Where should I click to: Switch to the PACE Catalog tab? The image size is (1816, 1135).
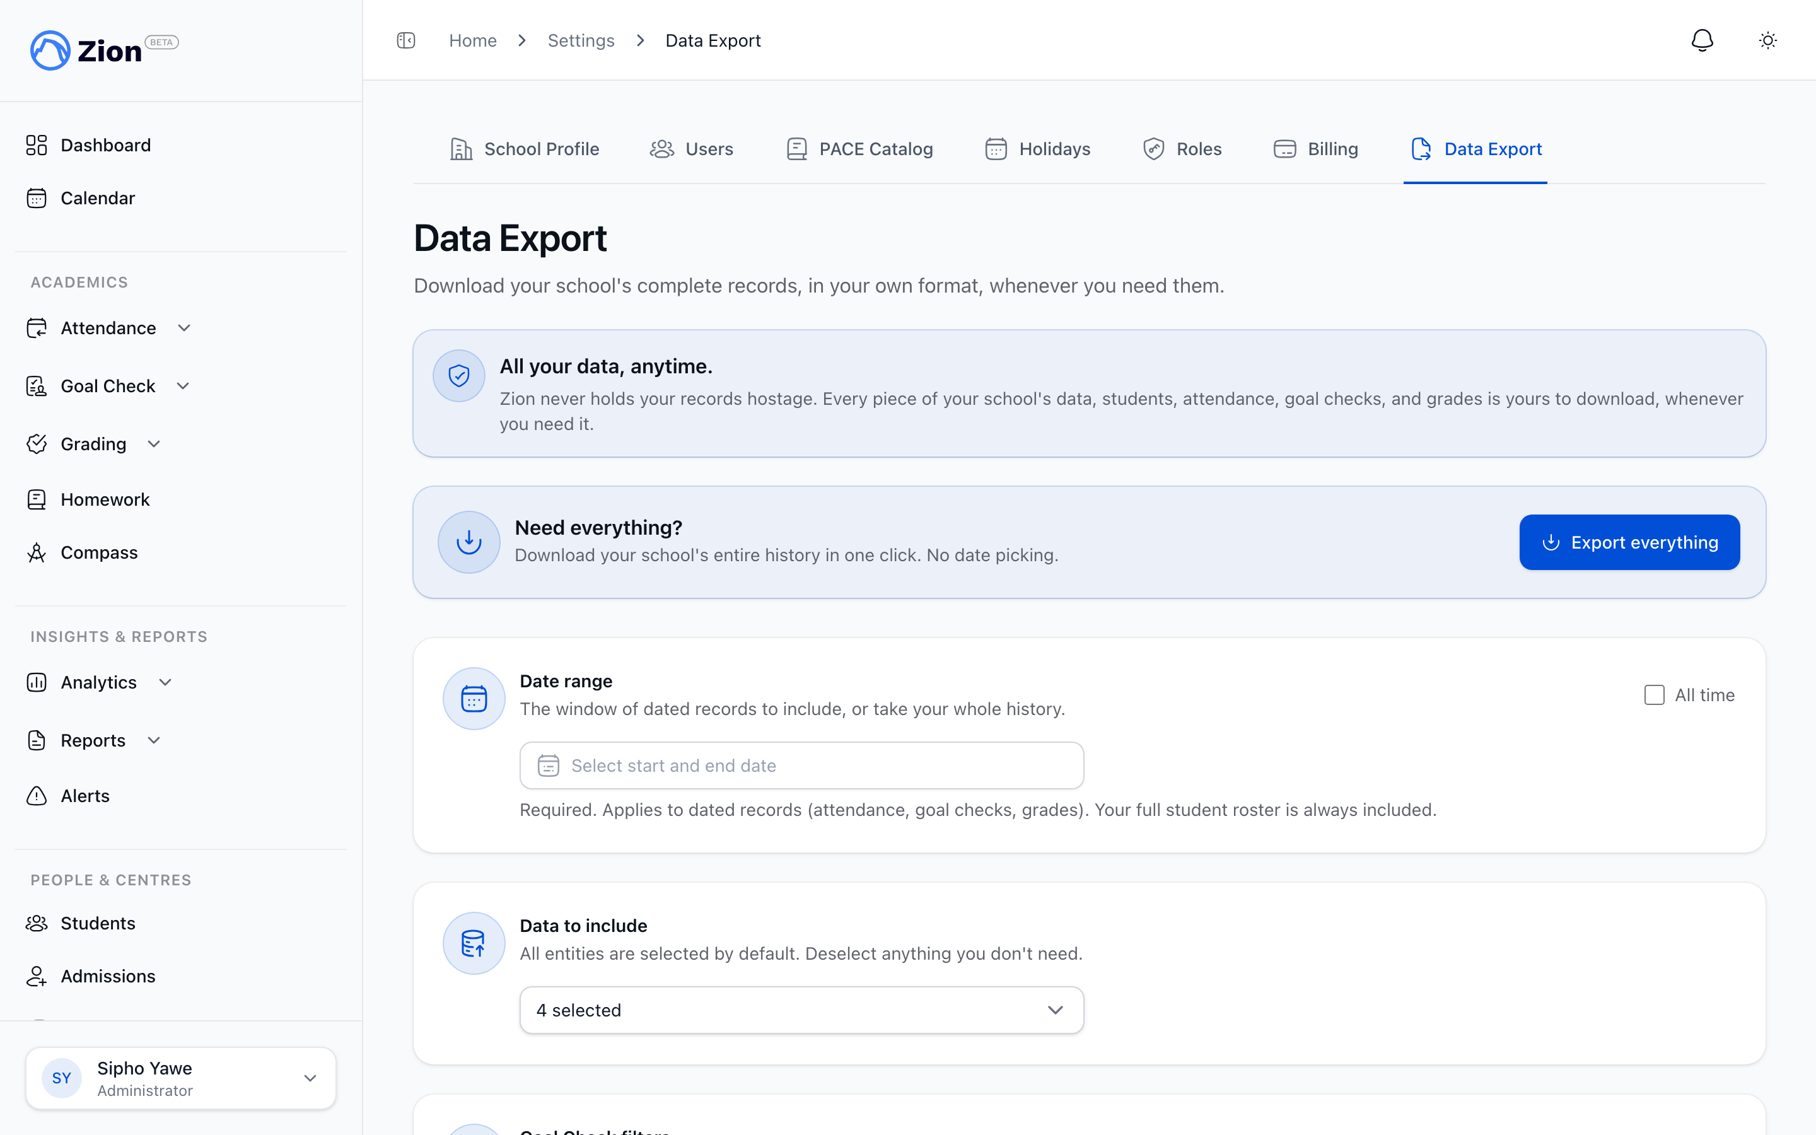click(x=860, y=149)
